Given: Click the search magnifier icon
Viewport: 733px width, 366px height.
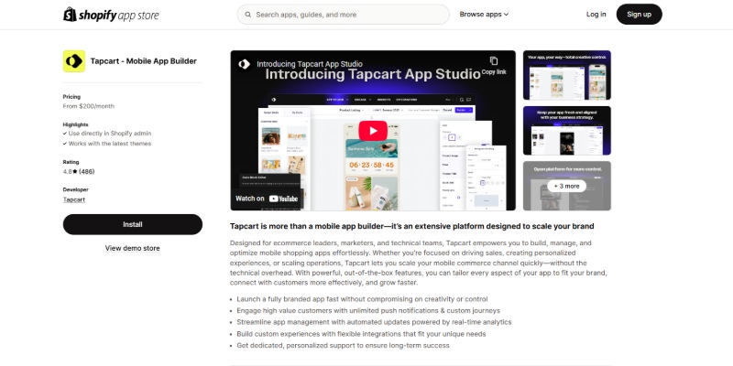Looking at the screenshot, I should click(247, 15).
